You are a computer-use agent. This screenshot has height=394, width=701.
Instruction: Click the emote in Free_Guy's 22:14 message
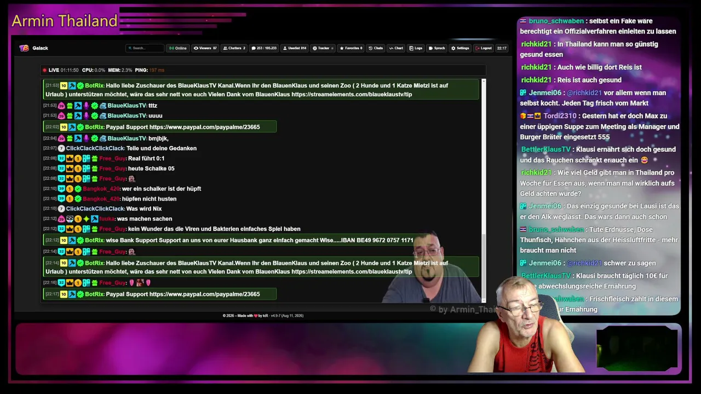131,252
